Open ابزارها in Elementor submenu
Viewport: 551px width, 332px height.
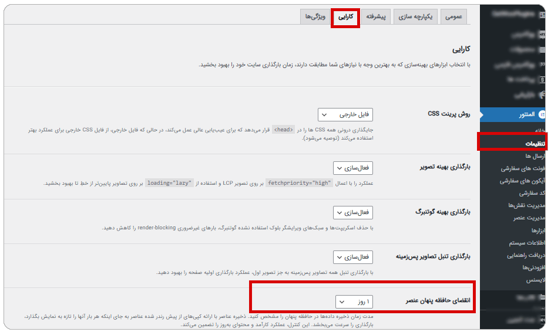click(x=538, y=231)
